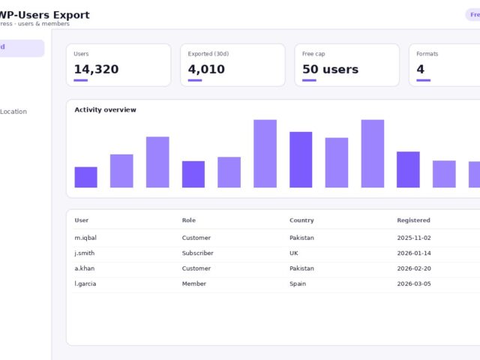Click the Spain country cell
Screen dimensions: 480x360
pos(298,283)
